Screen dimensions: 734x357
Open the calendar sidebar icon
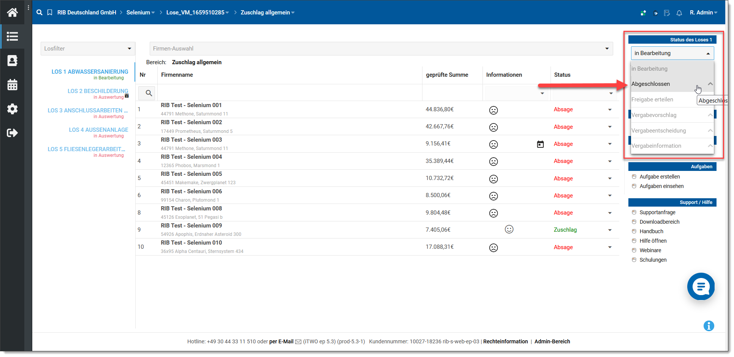pyautogui.click(x=12, y=85)
